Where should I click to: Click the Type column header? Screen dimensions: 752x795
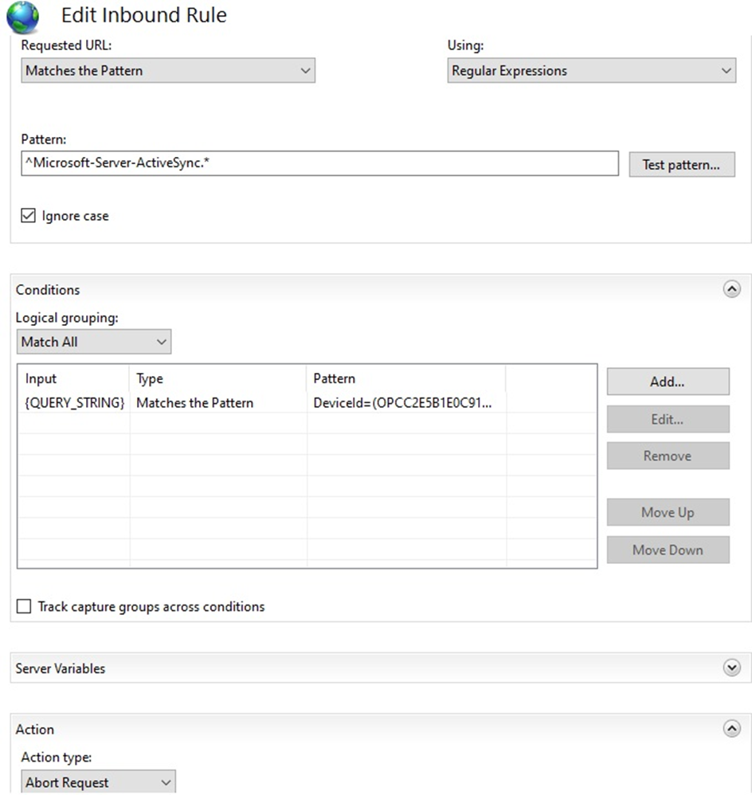click(218, 378)
